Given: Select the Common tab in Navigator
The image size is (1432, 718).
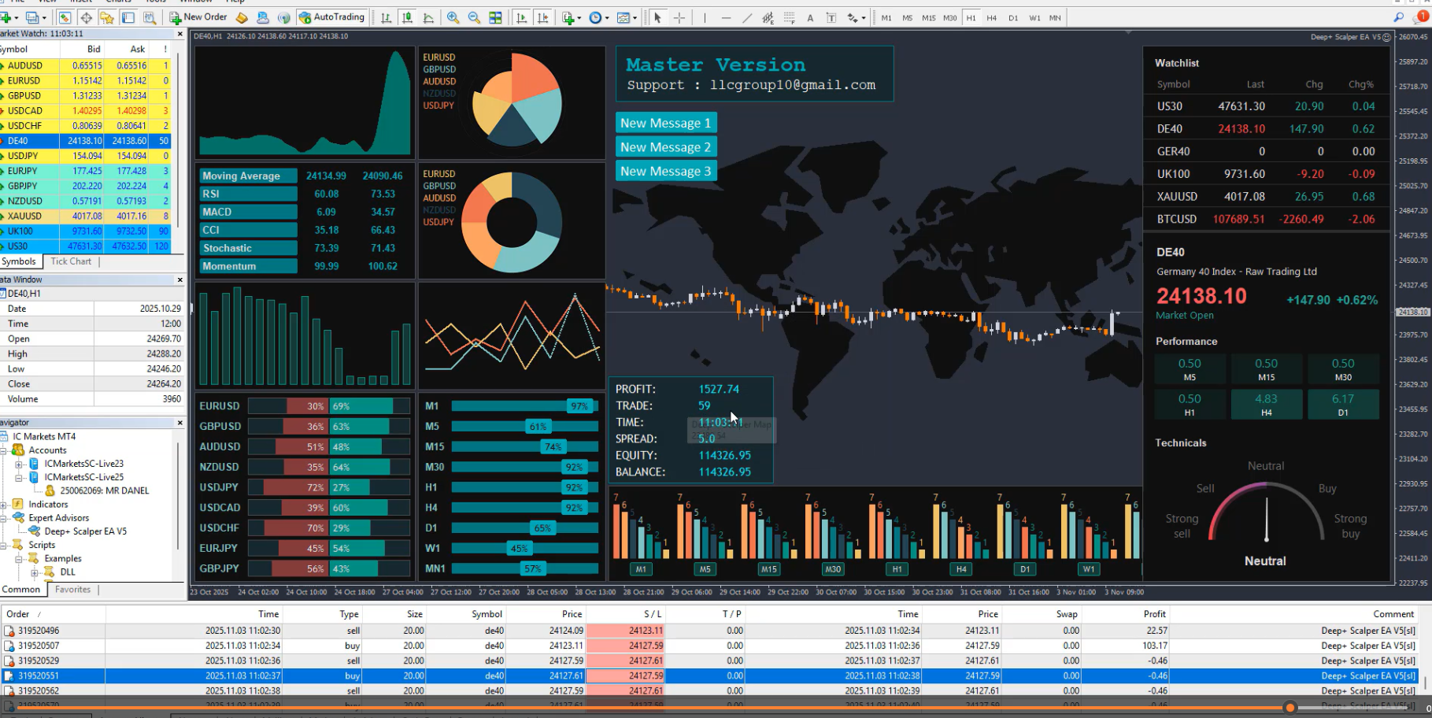Looking at the screenshot, I should [x=21, y=589].
